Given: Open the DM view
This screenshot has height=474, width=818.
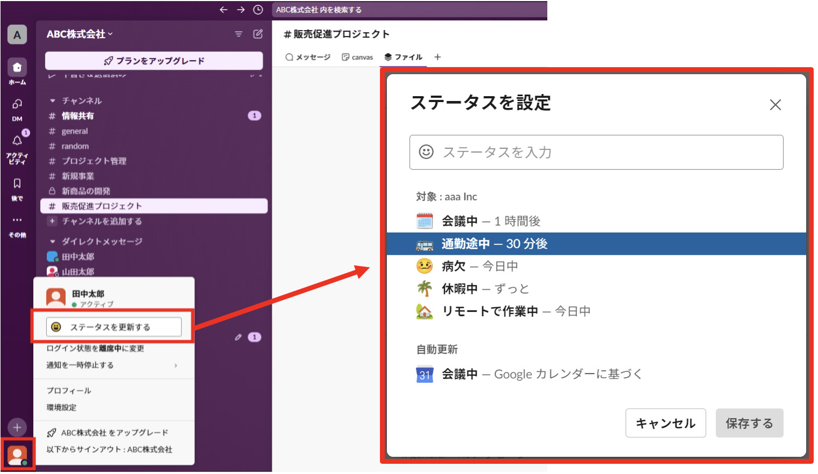Looking at the screenshot, I should (17, 105).
